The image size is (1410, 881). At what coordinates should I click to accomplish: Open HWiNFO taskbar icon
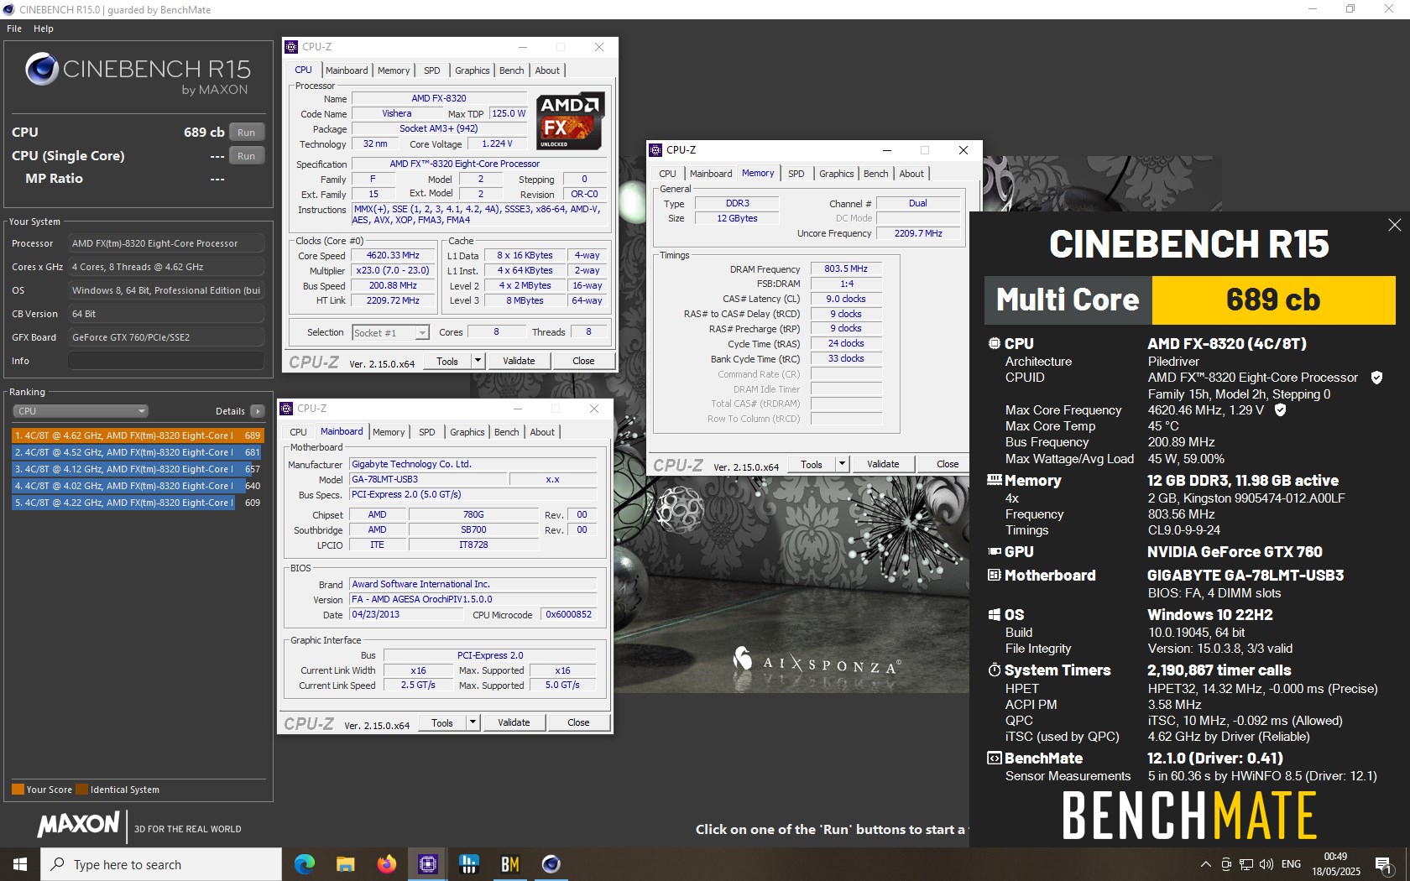pos(469,863)
